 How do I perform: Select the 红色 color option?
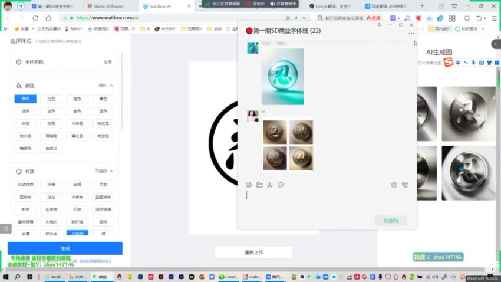tap(51, 99)
